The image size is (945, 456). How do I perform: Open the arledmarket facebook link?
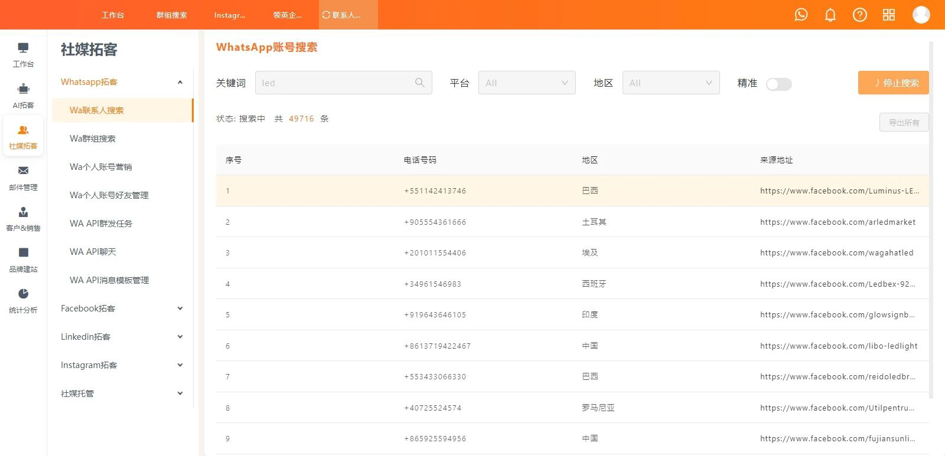[838, 222]
